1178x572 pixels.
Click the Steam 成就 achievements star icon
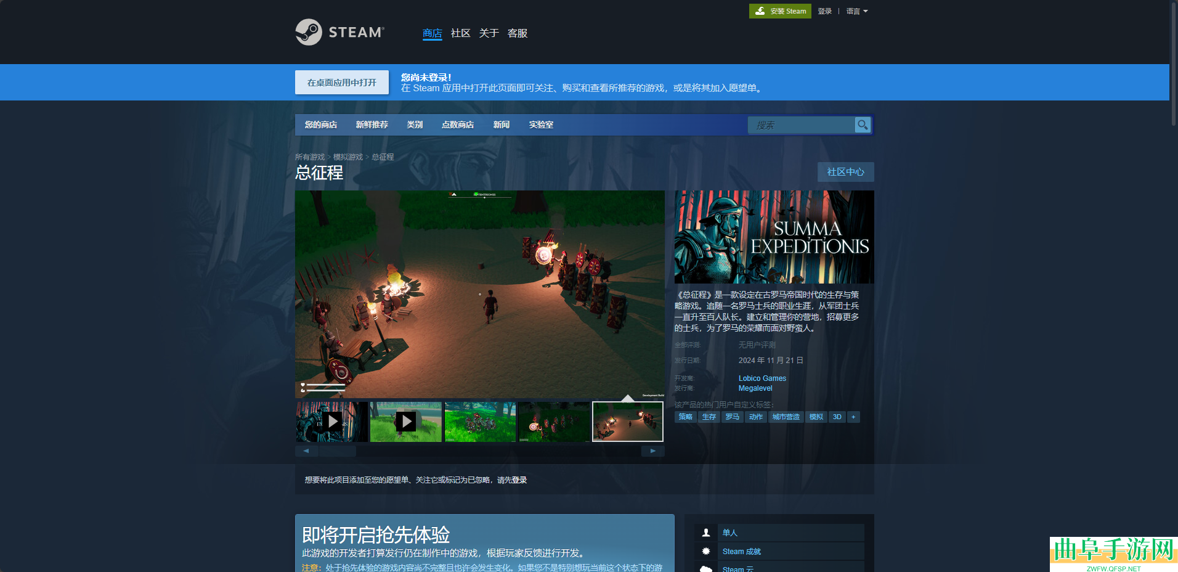[x=706, y=551]
